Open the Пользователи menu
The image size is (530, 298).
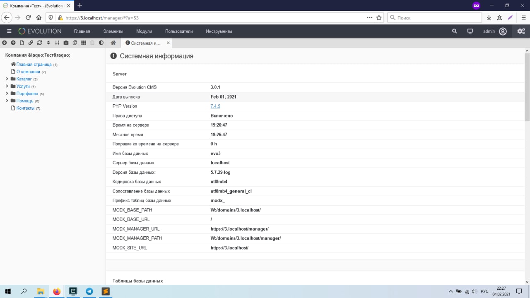click(x=179, y=31)
